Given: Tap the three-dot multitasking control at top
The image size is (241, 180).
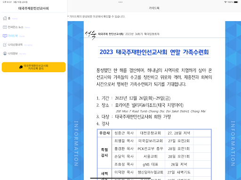Looking at the screenshot, I should [x=120, y=2].
